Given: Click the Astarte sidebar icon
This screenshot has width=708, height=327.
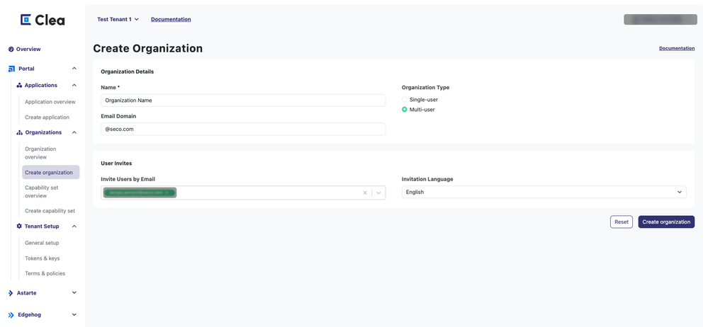Looking at the screenshot, I should [x=11, y=293].
